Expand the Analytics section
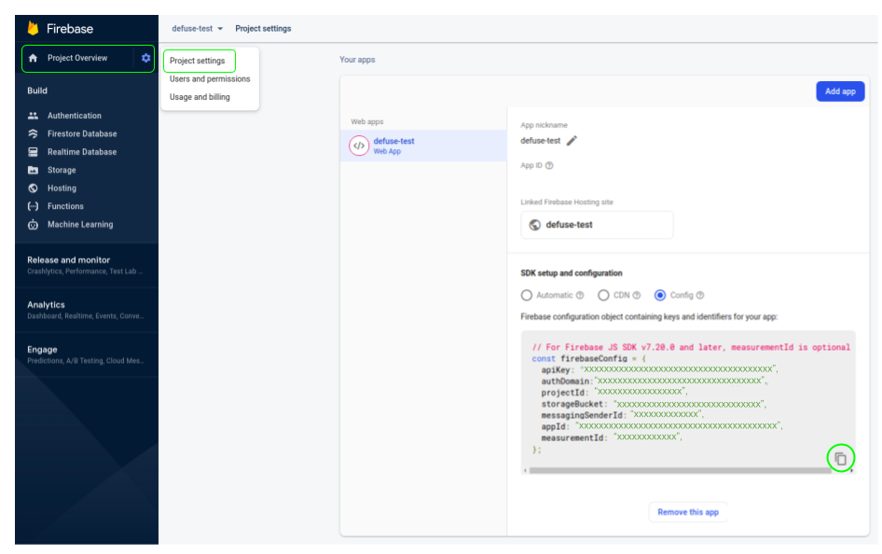Viewport: 882px width, 554px height. pyautogui.click(x=87, y=310)
